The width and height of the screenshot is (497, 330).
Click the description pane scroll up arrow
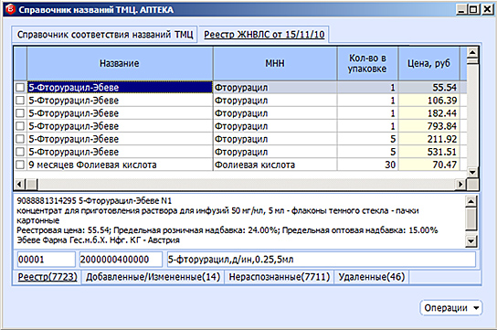point(471,201)
